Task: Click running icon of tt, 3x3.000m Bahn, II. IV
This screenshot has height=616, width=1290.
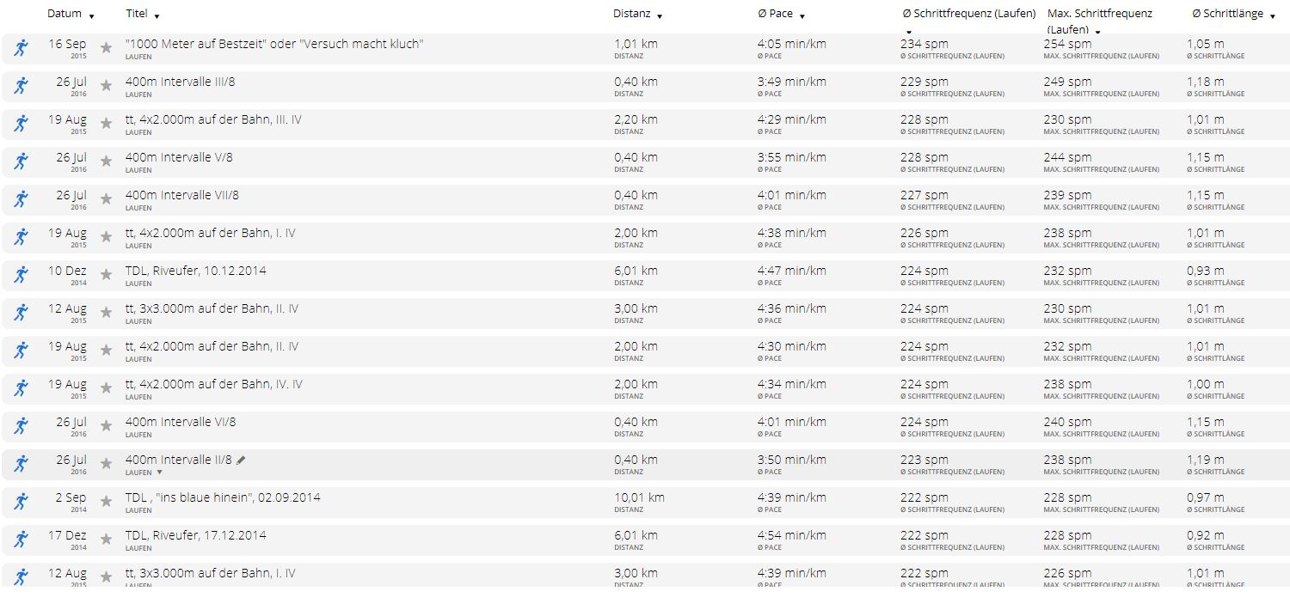Action: click(x=21, y=313)
